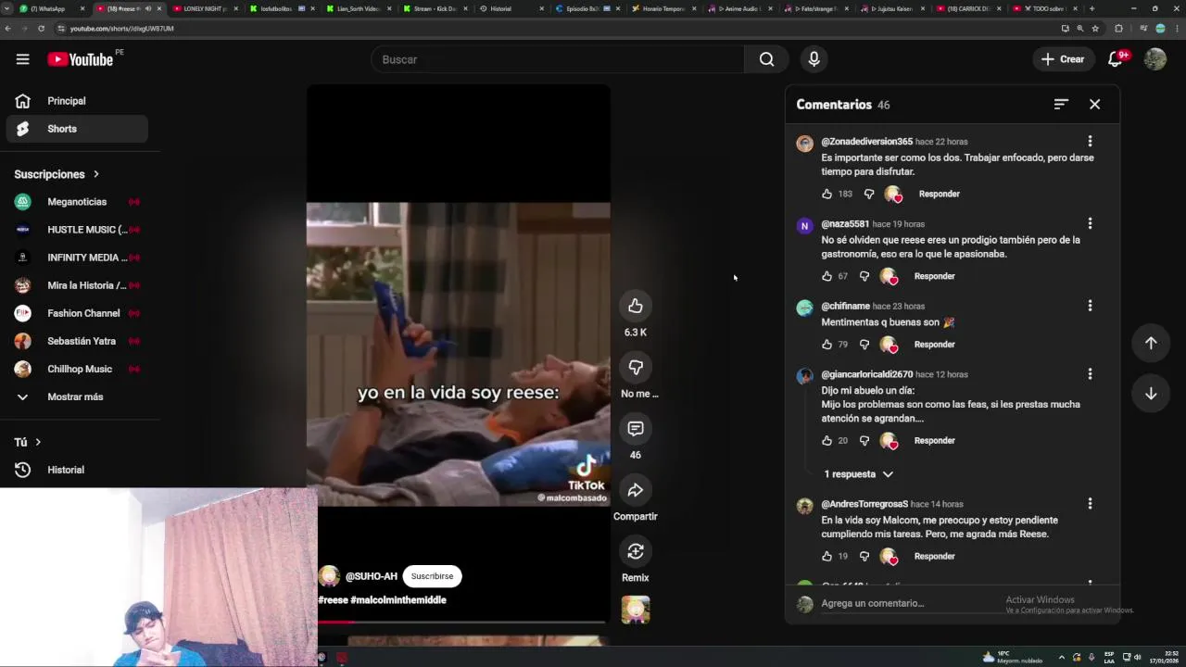
Task: Reply to the @AndresTorregrosaS comment
Action: coord(934,557)
